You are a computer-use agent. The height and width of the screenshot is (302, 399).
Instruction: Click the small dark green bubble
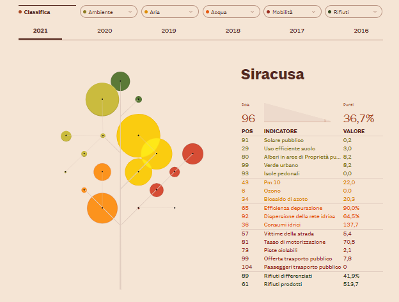click(138, 99)
